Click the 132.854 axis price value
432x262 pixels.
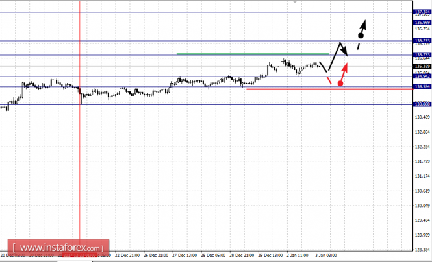[x=422, y=132]
